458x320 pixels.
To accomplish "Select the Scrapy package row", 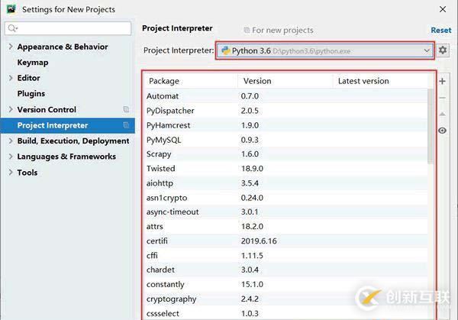I will point(286,154).
